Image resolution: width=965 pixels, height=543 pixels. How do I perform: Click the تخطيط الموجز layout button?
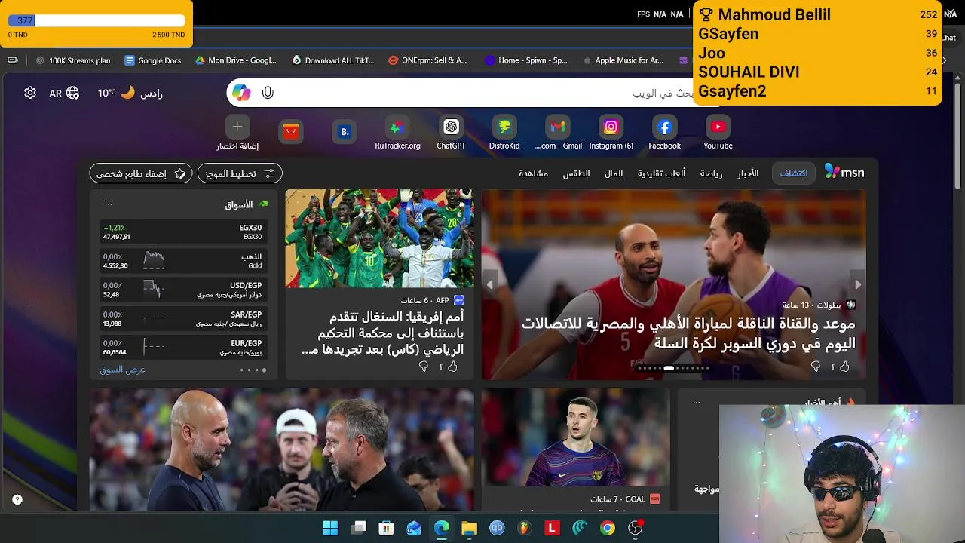coord(240,173)
